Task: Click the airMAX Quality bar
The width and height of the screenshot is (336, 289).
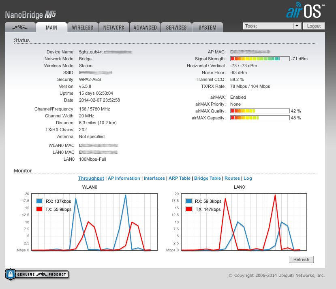Action: (x=260, y=111)
